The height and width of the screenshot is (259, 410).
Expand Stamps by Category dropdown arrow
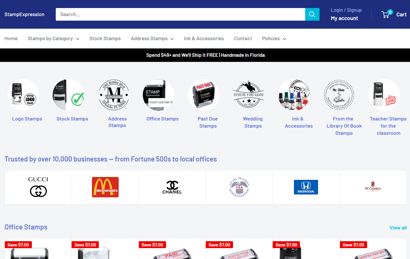[78, 39]
